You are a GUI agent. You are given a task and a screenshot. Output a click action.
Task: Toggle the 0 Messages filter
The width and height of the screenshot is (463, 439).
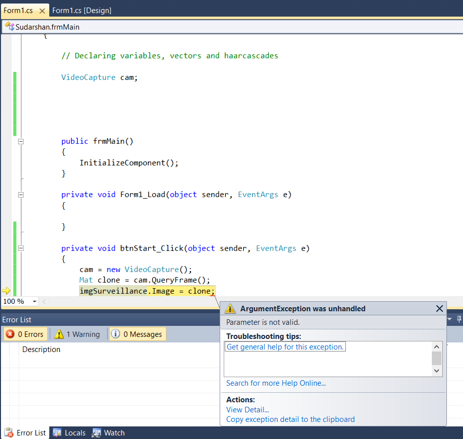click(x=137, y=333)
